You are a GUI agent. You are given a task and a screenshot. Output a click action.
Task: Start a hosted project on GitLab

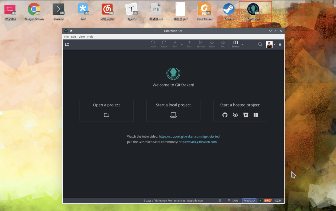(x=235, y=115)
